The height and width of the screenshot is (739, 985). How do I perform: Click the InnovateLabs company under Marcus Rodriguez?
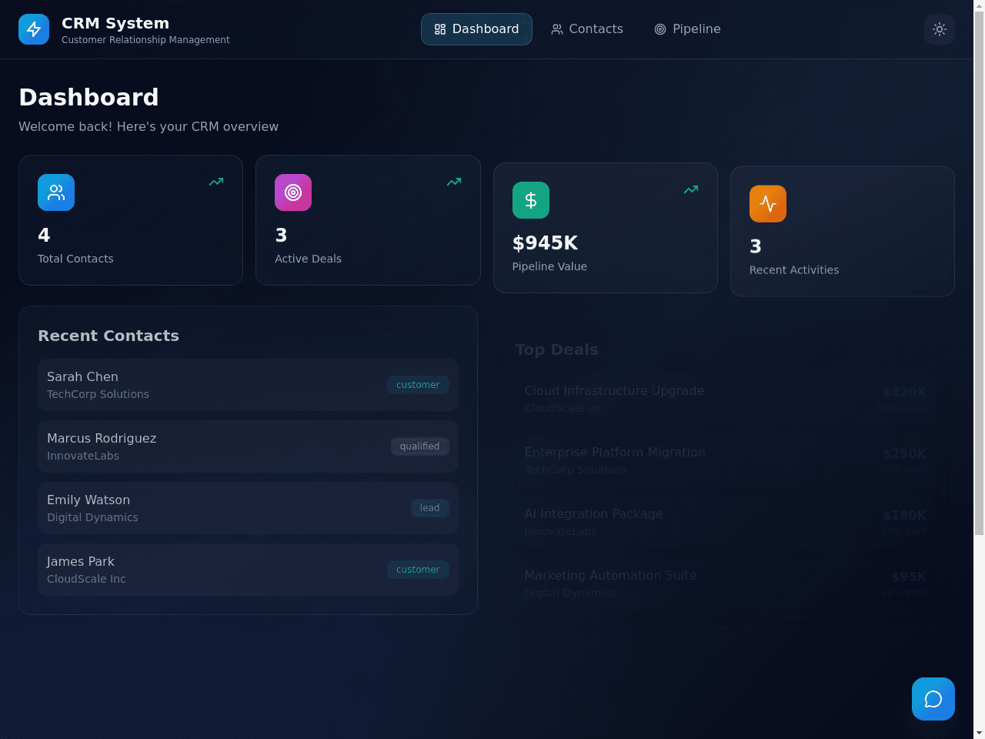(x=83, y=456)
